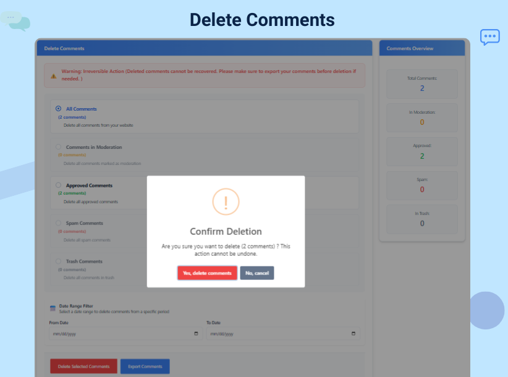Click the 'Delete all comments from your website' text
508x377 pixels.
pos(98,125)
